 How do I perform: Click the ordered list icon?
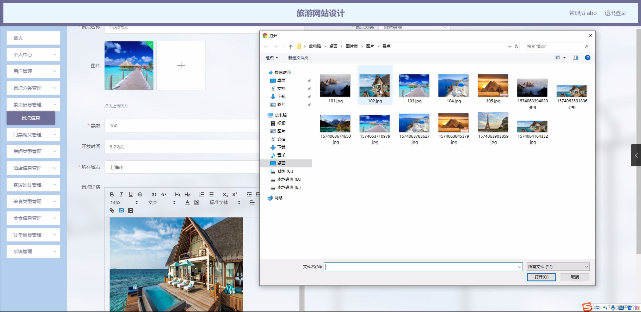click(202, 194)
